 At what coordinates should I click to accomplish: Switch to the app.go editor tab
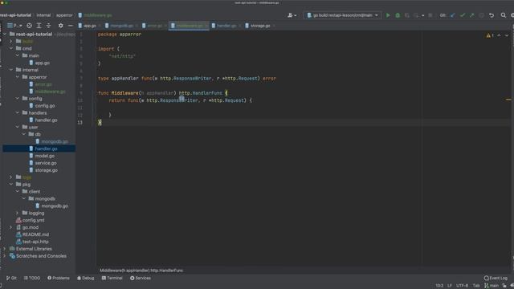pyautogui.click(x=89, y=26)
